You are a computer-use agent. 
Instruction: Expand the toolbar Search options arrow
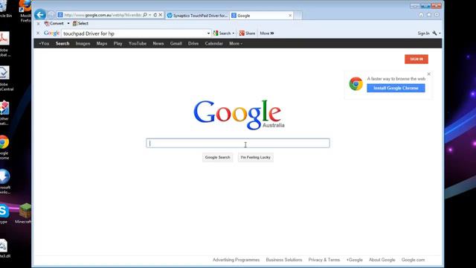pos(233,33)
